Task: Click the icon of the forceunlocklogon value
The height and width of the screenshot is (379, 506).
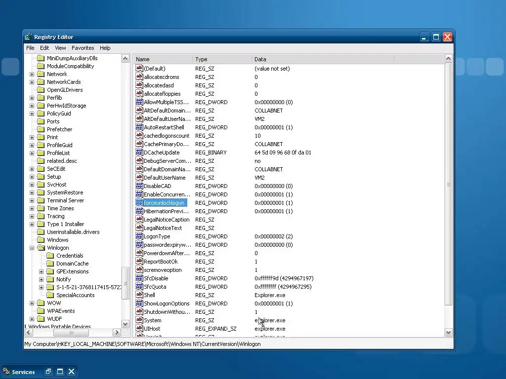Action: tap(139, 202)
